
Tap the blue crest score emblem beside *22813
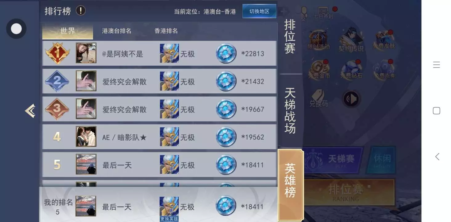[x=226, y=53]
